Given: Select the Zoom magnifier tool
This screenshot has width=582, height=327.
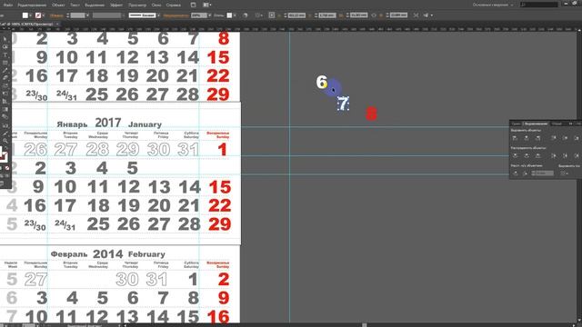Looking at the screenshot, I should 5,141.
